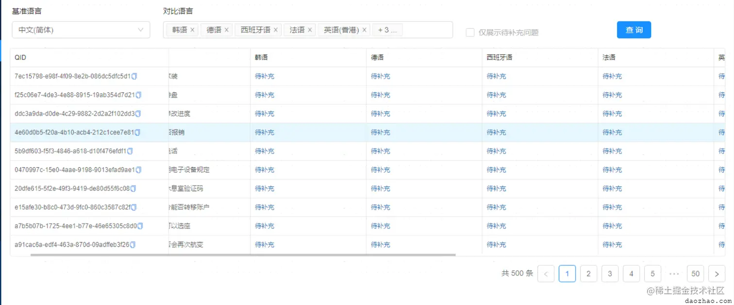Click the 查询 button
The width and height of the screenshot is (734, 305).
point(634,30)
